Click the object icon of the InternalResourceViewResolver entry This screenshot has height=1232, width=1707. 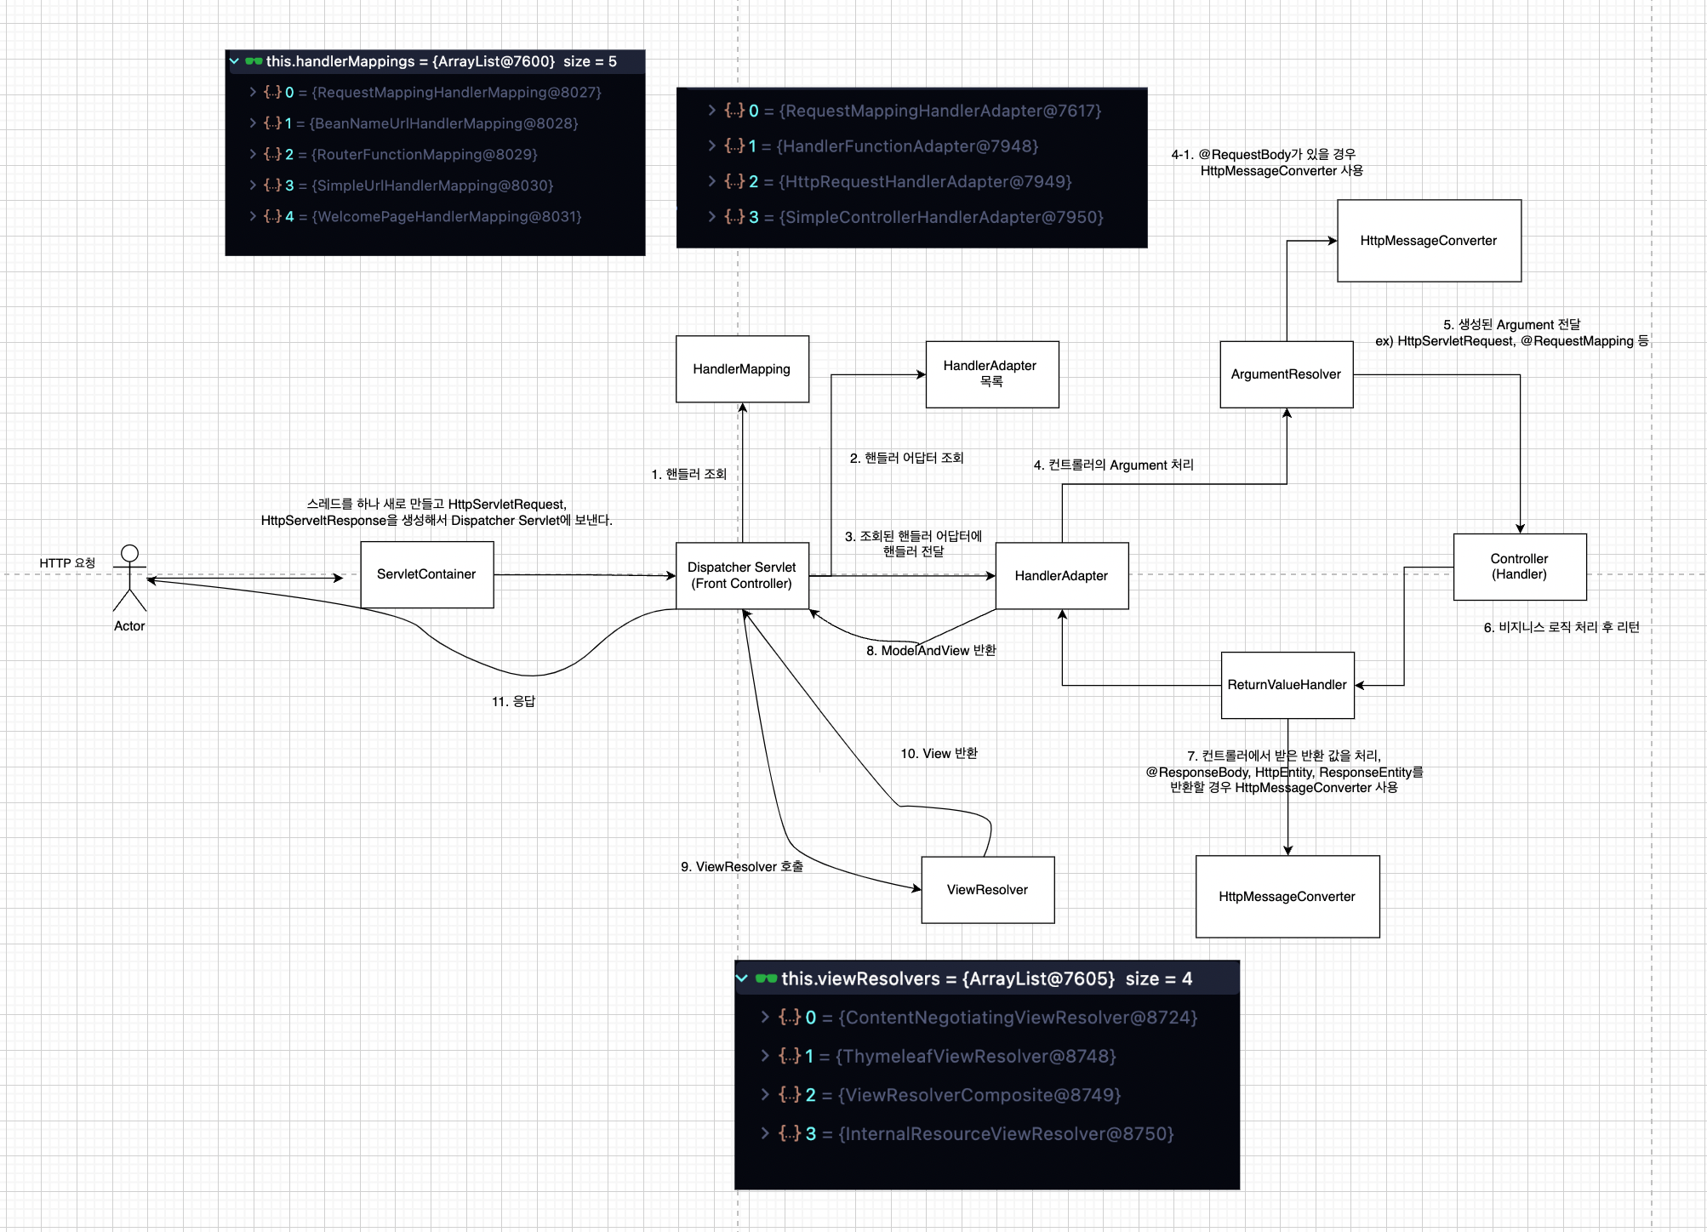790,1133
